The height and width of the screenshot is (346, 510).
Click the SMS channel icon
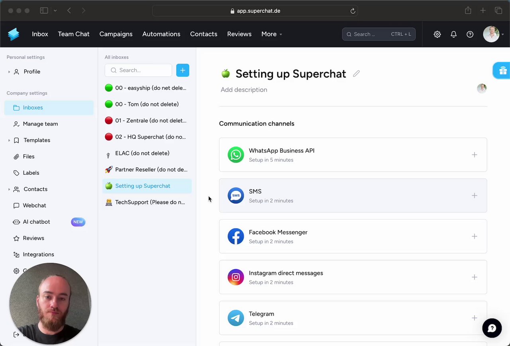click(x=236, y=195)
